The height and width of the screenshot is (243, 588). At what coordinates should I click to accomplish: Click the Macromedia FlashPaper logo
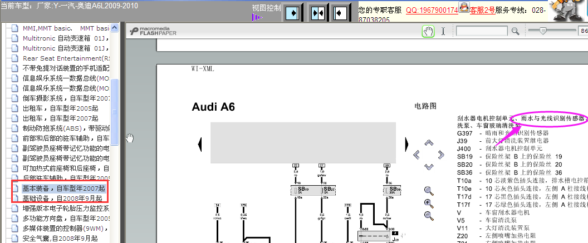153,31
